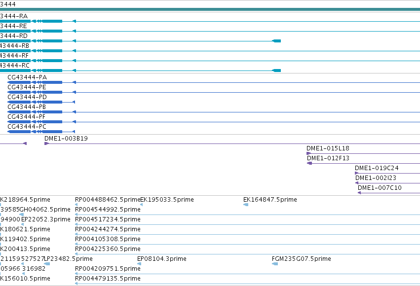Open the 3444-RD transcript label
The image size is (420, 286).
pyautogui.click(x=14, y=36)
